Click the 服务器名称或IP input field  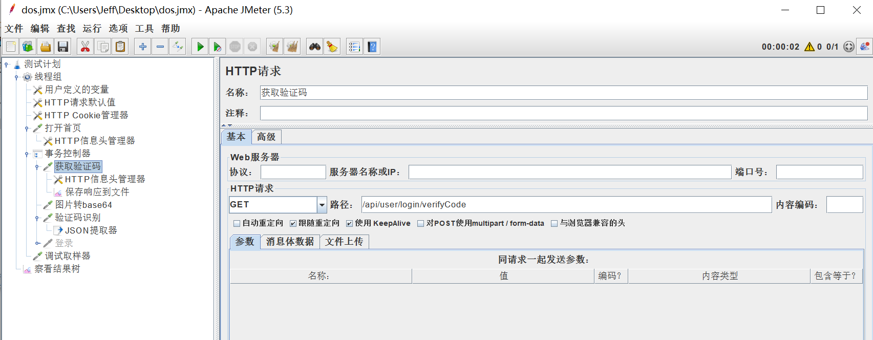coord(570,172)
